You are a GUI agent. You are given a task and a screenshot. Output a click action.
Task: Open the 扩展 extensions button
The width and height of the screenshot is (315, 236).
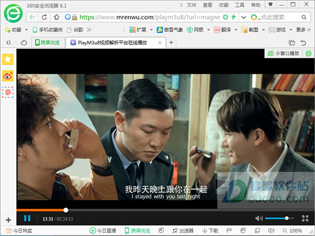(138, 30)
